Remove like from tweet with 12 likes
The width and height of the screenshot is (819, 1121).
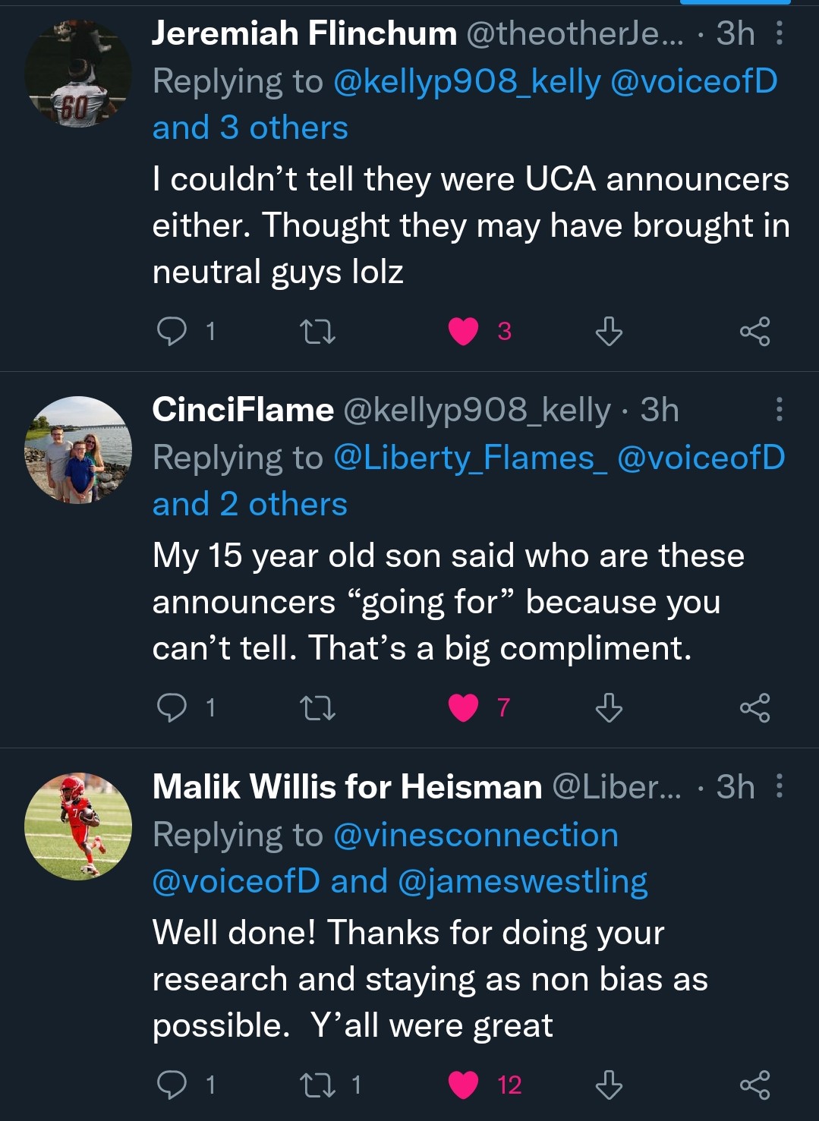point(464,1085)
